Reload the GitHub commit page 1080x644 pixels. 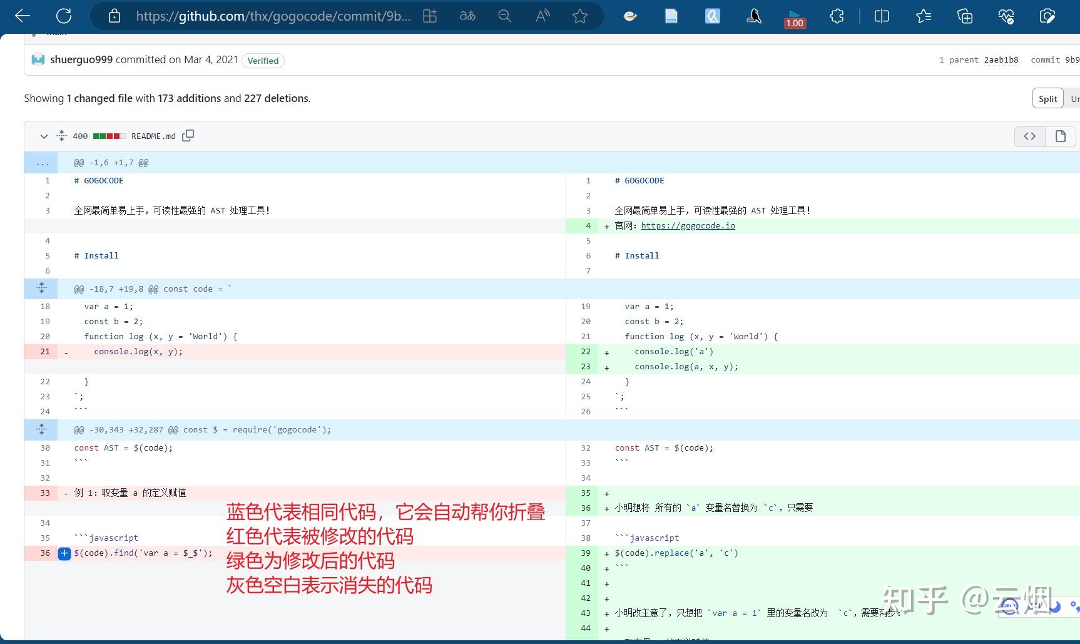tap(64, 16)
